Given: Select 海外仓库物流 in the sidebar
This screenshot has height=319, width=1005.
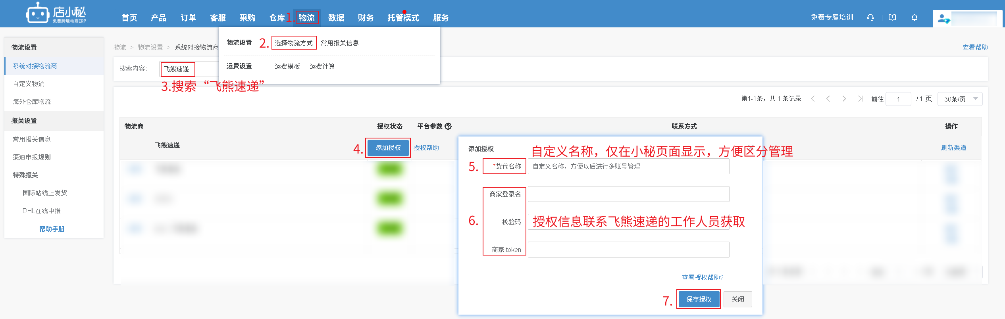Looking at the screenshot, I should 54,102.
